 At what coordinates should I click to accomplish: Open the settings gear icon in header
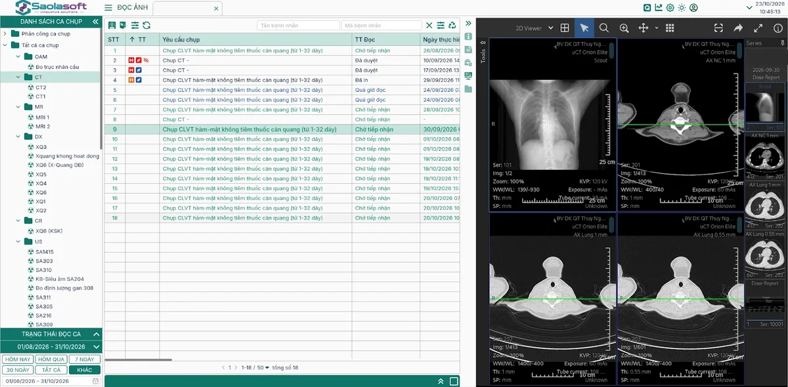670,8
